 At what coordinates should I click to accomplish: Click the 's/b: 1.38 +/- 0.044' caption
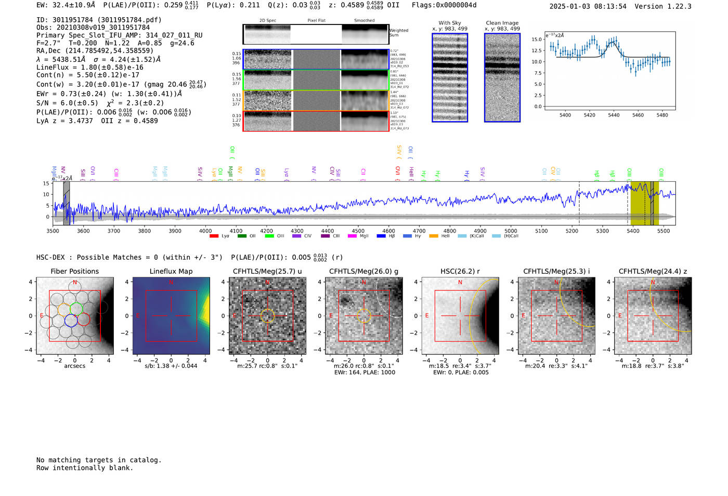tap(171, 366)
